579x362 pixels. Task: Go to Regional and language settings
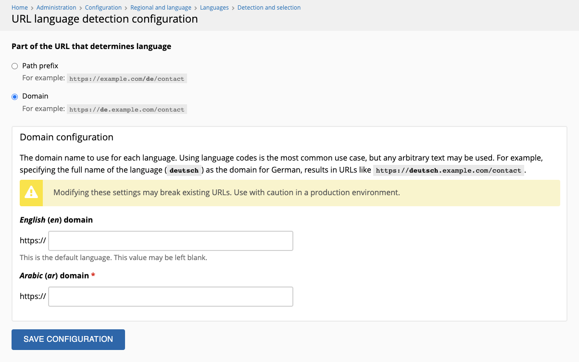point(161,7)
